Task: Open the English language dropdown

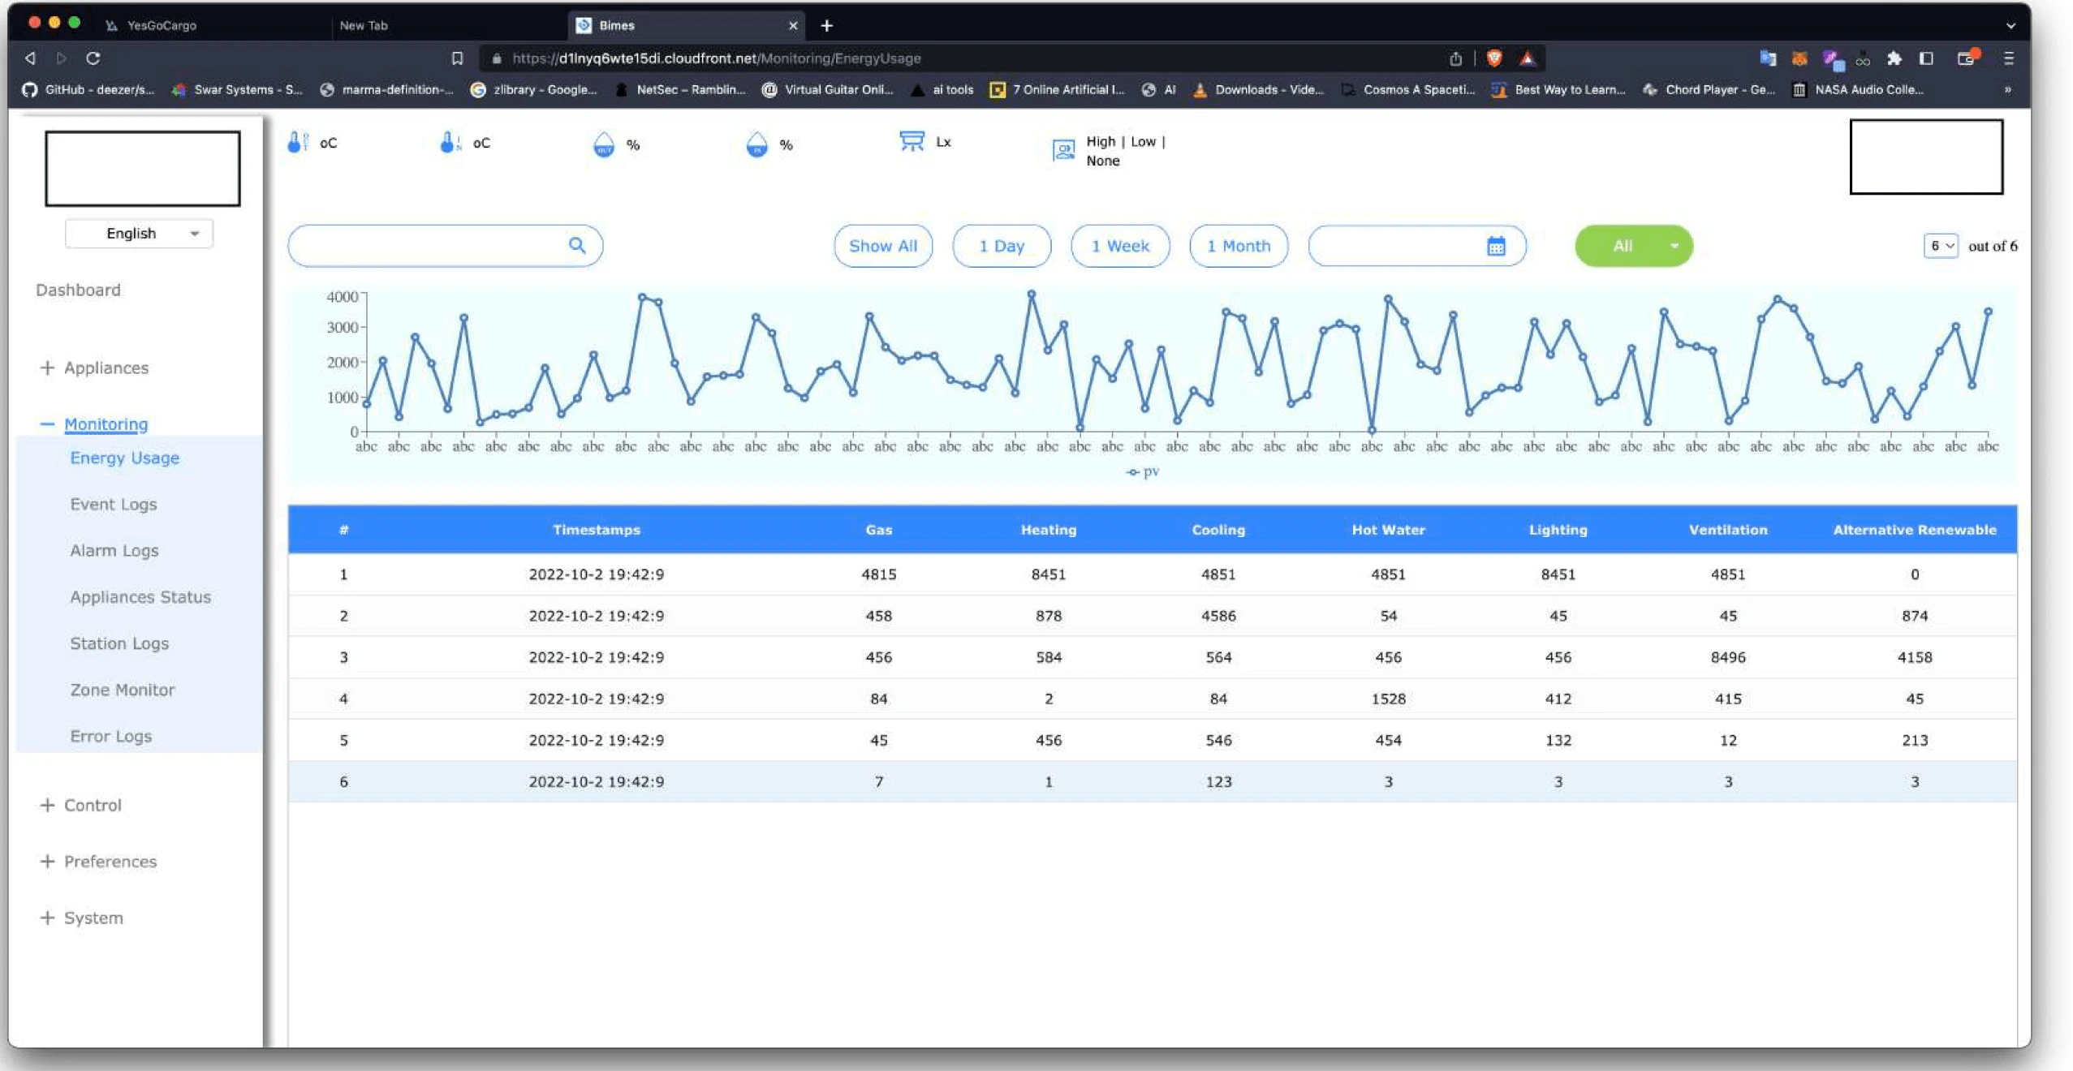Action: point(139,234)
